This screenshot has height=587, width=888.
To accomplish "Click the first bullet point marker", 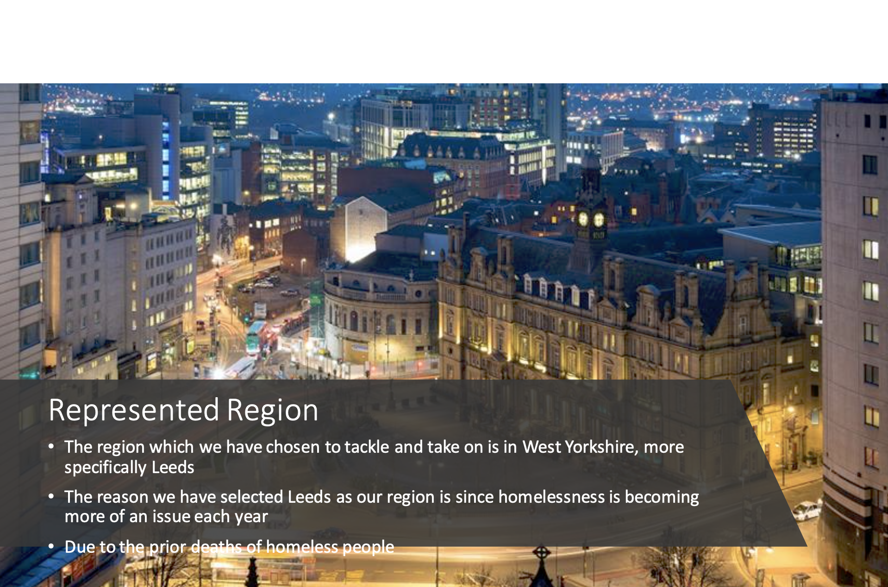I will click(51, 447).
